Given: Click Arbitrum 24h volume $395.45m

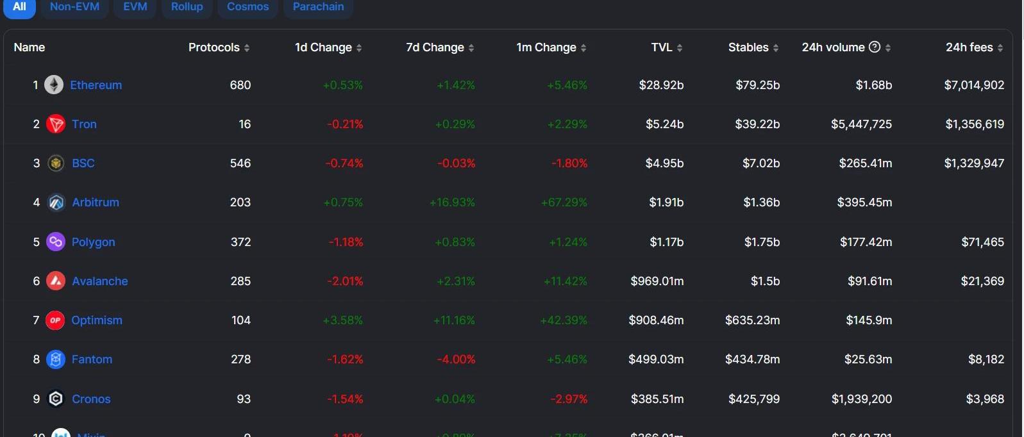Looking at the screenshot, I should click(x=864, y=202).
